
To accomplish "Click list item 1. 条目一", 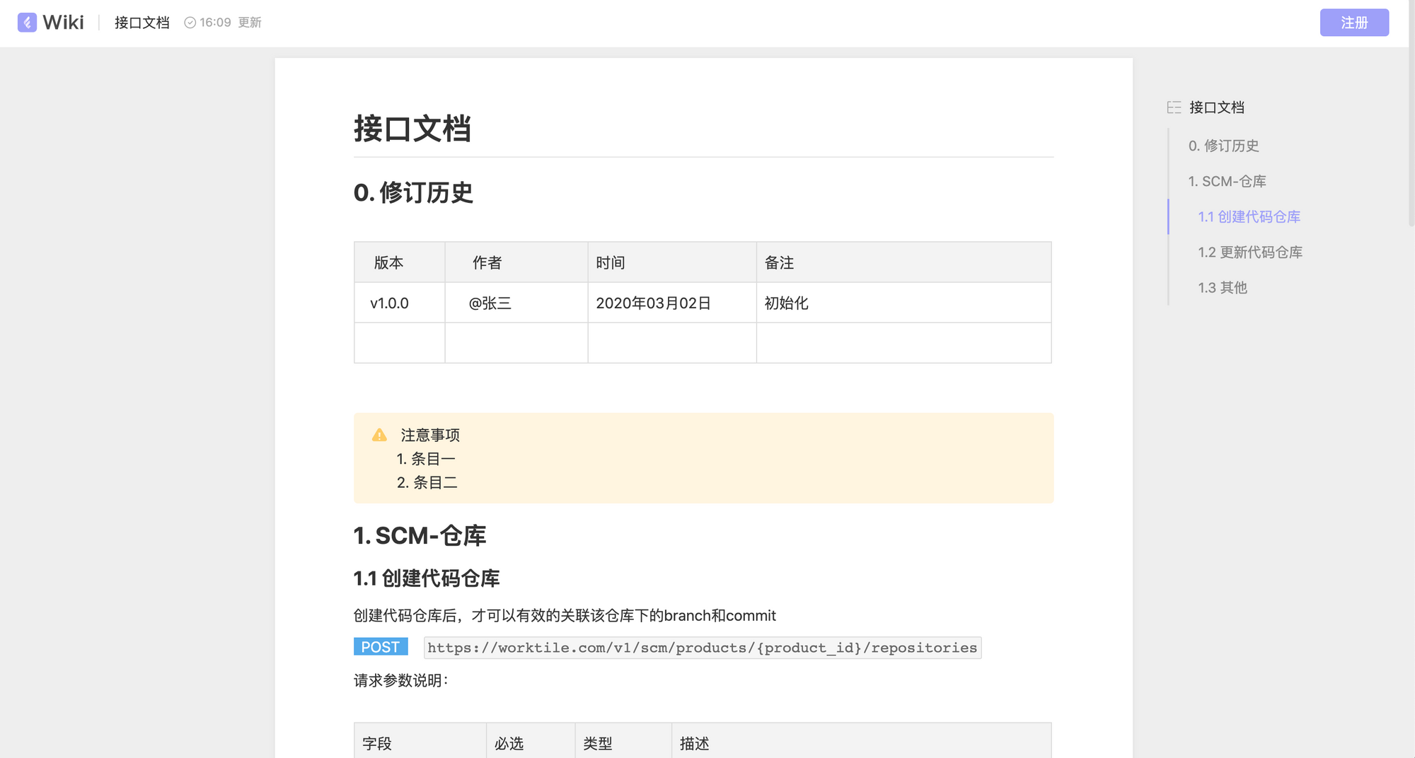I will pos(426,459).
